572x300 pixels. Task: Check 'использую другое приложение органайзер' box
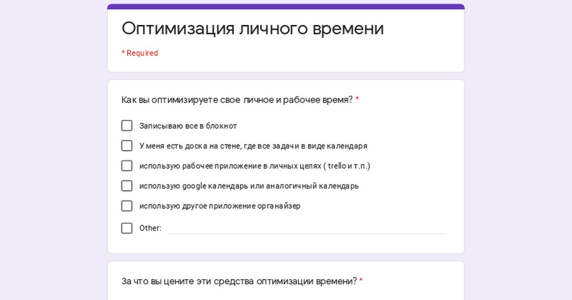(x=127, y=206)
